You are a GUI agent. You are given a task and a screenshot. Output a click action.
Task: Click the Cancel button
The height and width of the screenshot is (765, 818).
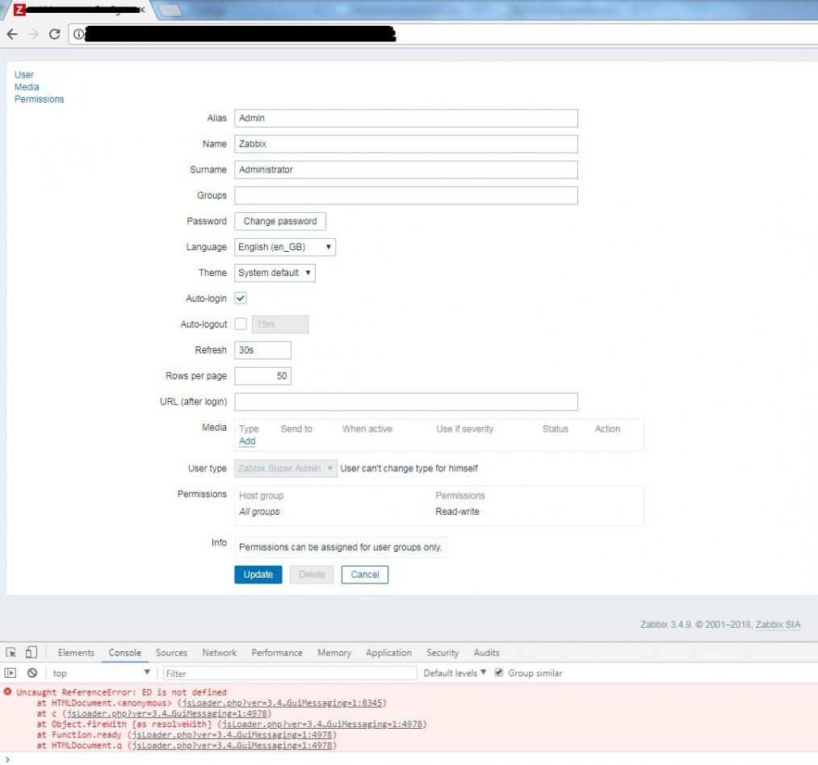[365, 574]
